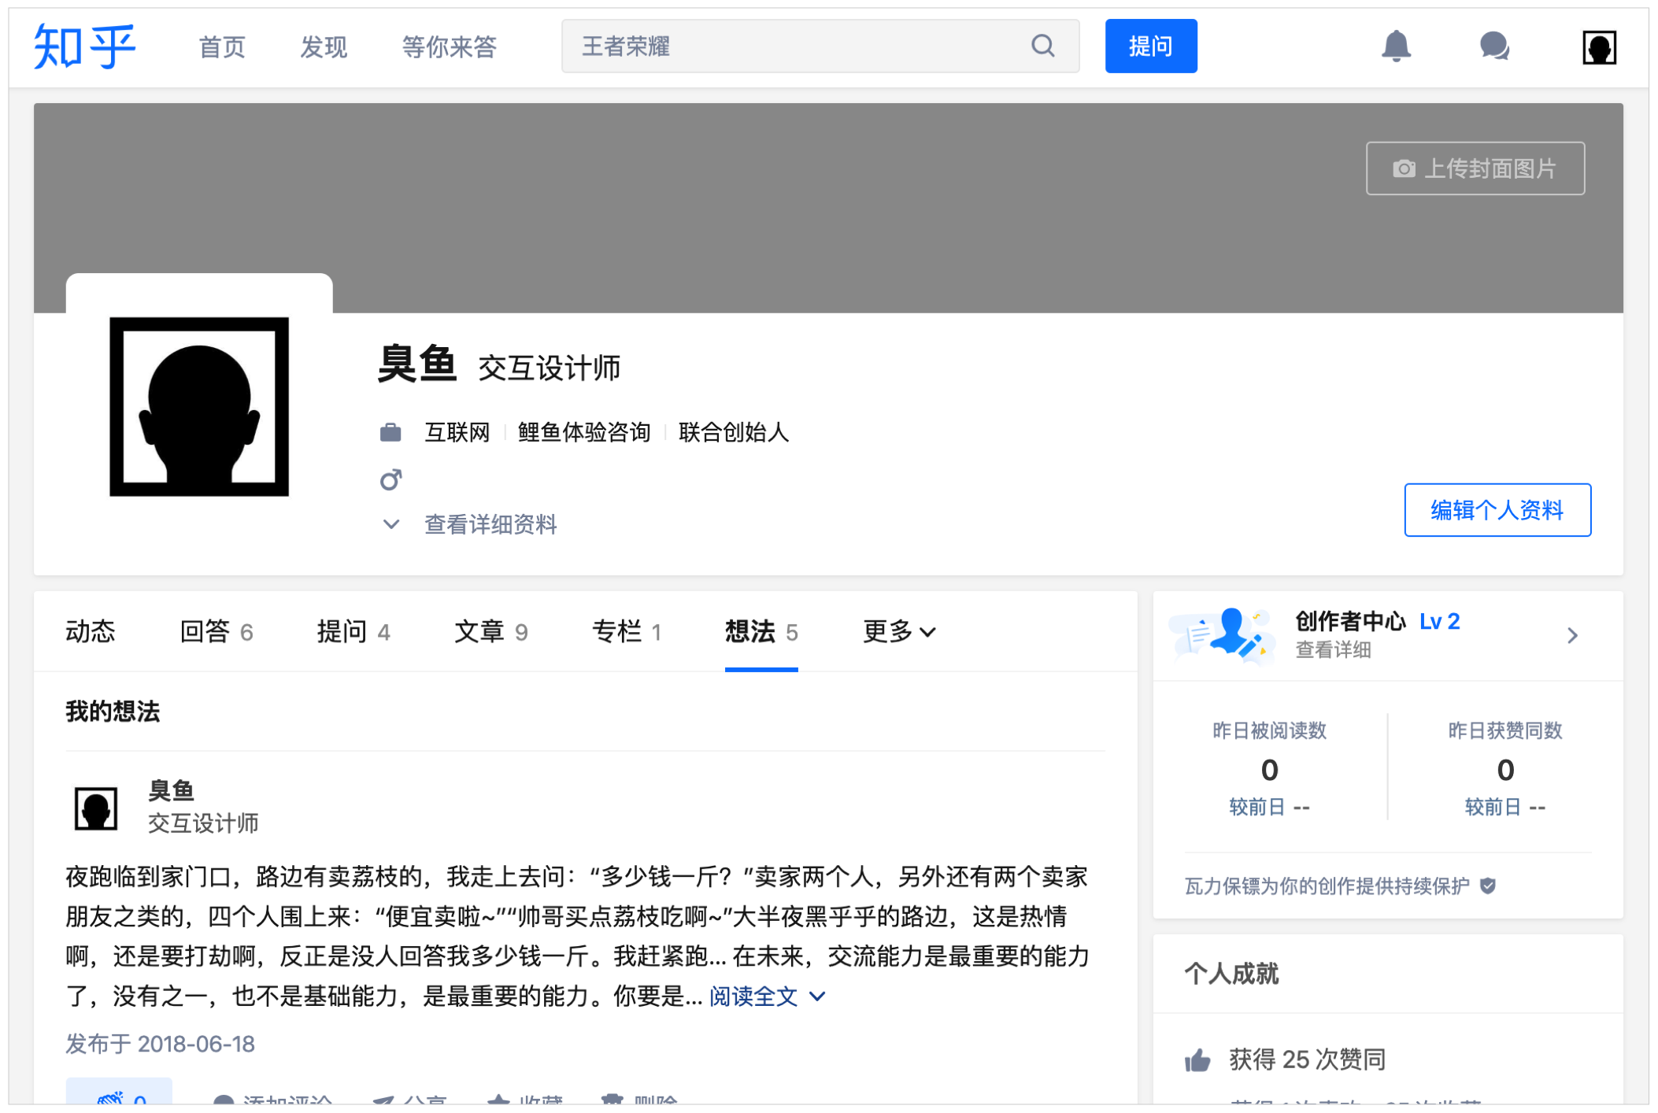Expand 查看详细资料 profile details
This screenshot has height=1113, width=1658.
pos(490,524)
